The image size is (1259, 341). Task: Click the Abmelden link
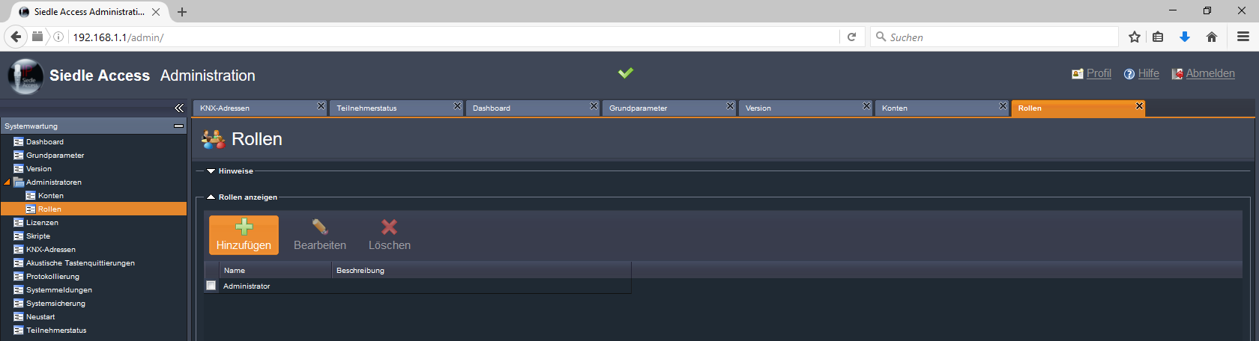[1210, 73]
